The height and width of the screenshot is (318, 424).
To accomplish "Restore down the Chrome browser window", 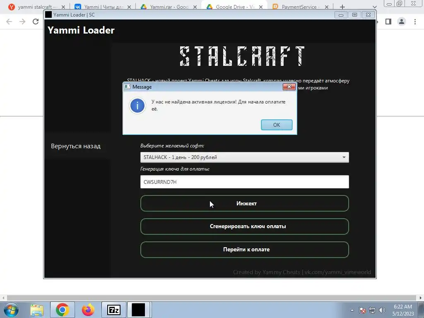I will (400, 4).
